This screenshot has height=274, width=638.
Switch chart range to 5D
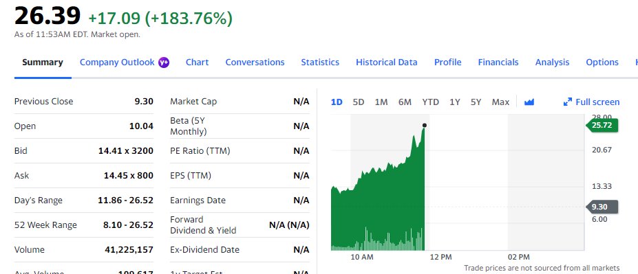[359, 102]
